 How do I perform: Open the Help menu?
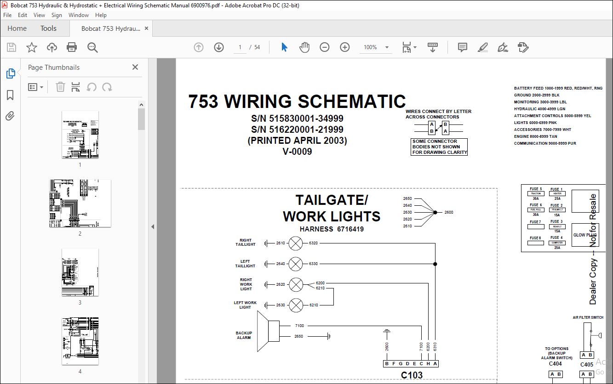point(101,15)
